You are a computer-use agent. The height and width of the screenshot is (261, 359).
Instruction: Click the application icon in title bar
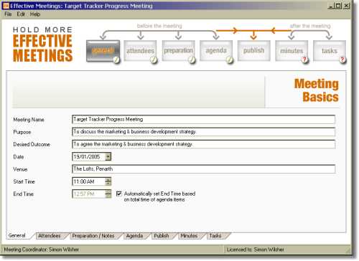pos(6,6)
